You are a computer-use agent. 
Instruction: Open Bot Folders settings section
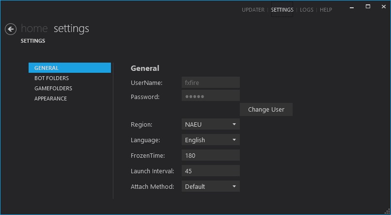(51, 78)
